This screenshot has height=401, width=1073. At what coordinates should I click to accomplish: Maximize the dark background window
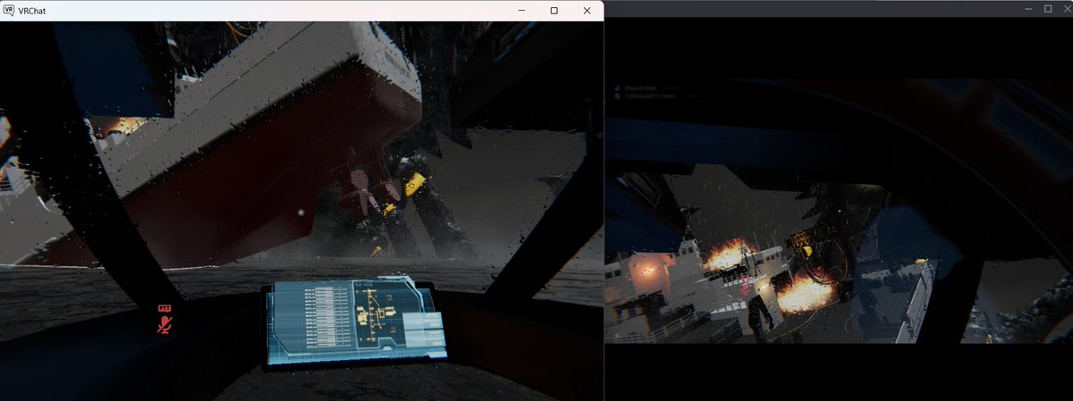[1048, 8]
